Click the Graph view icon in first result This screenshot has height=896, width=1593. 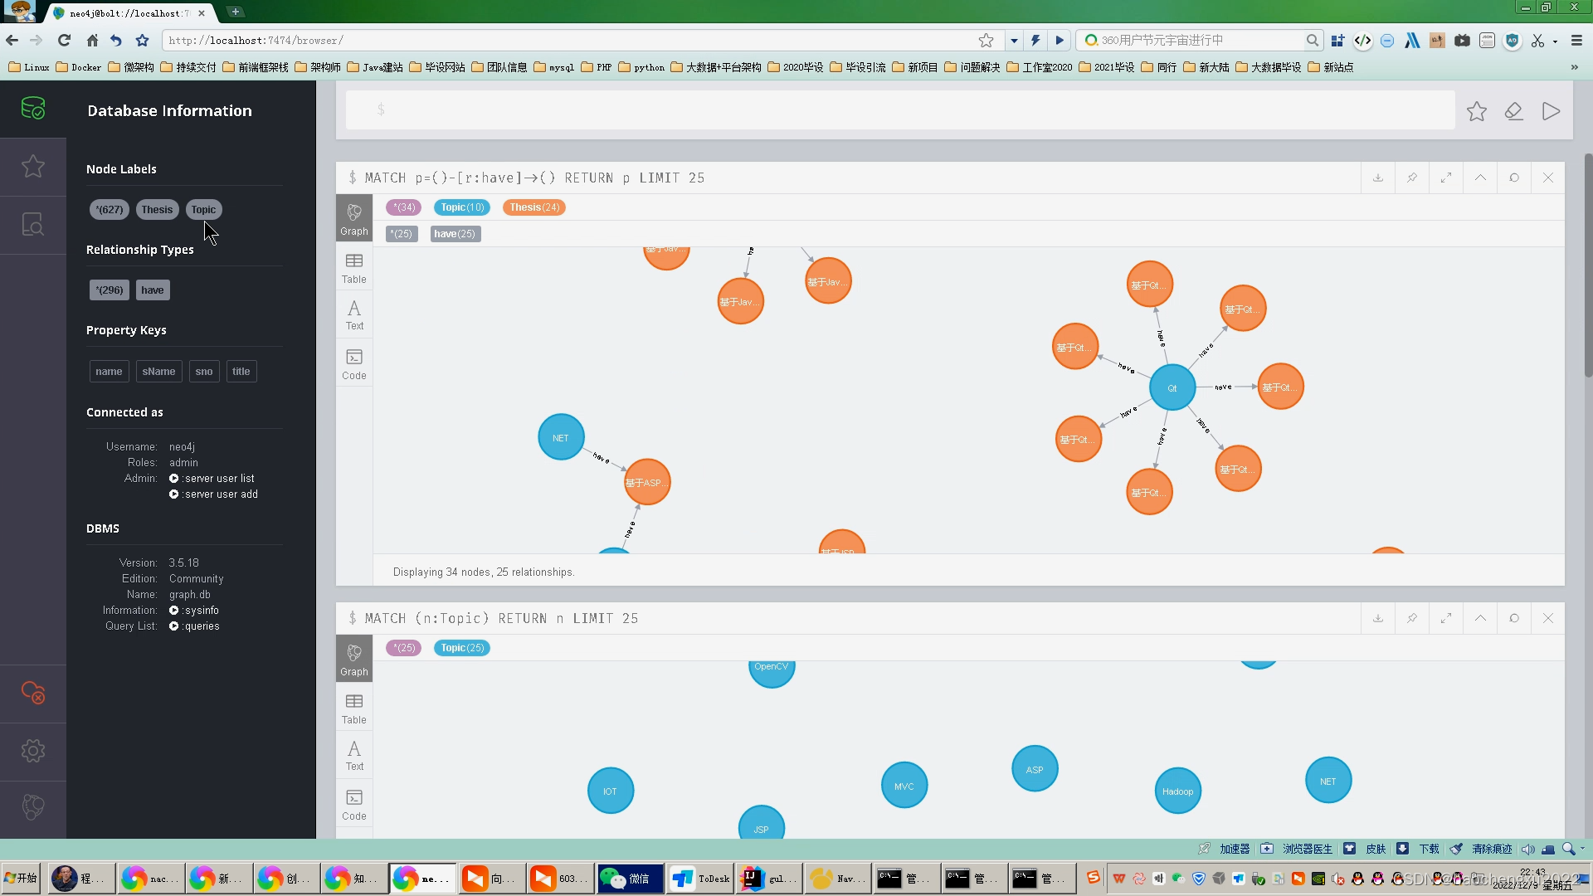tap(354, 217)
